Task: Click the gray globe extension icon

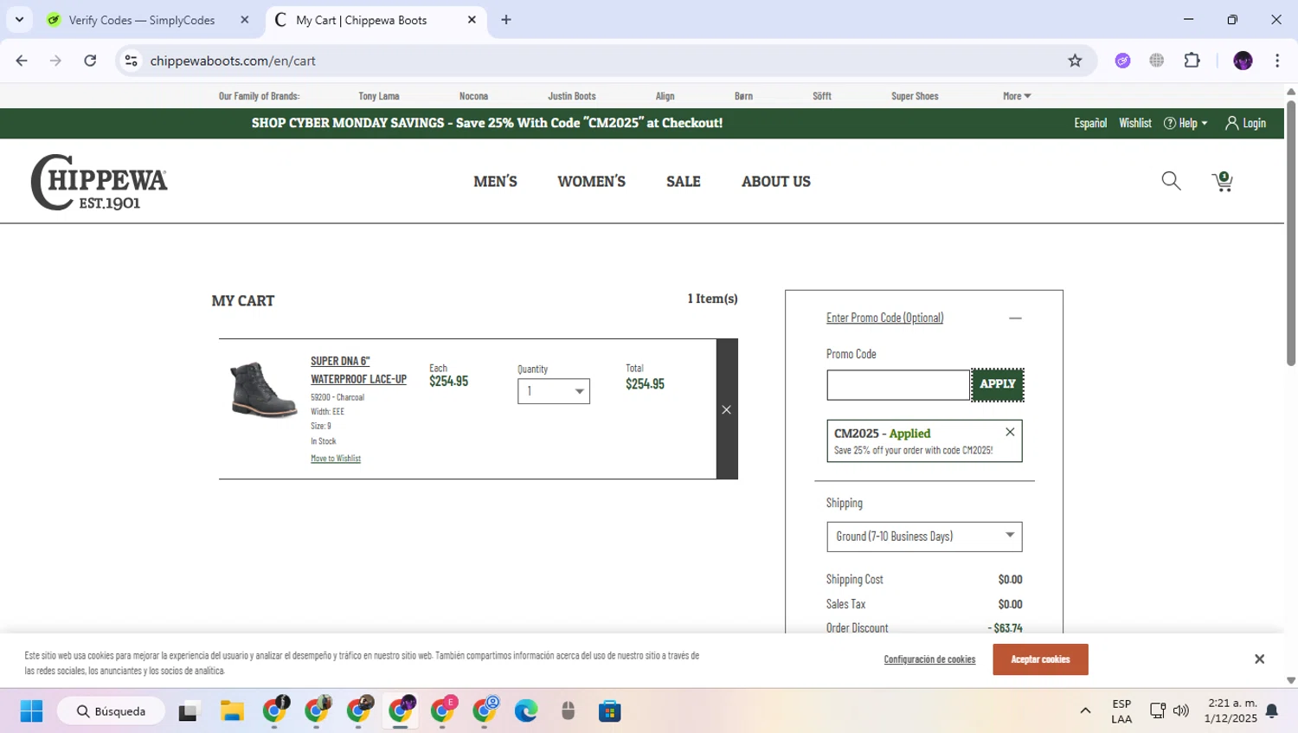Action: point(1156,61)
